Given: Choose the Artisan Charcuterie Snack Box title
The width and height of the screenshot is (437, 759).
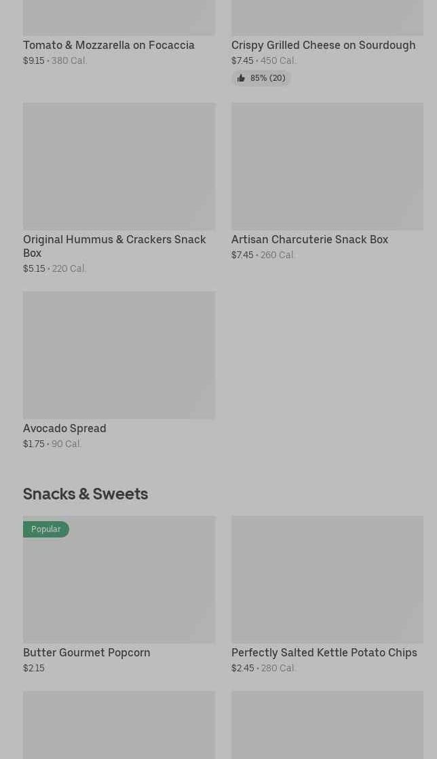Looking at the screenshot, I should [309, 240].
